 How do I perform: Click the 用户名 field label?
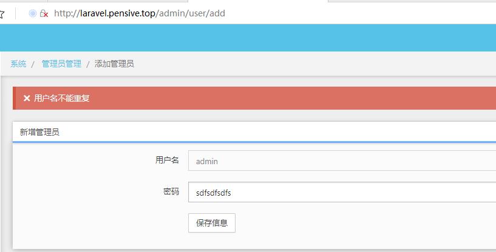(167, 161)
